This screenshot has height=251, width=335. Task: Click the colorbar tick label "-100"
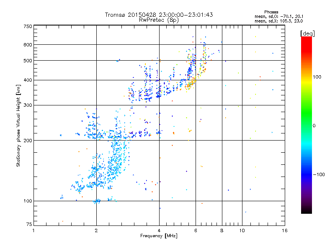point(319,174)
